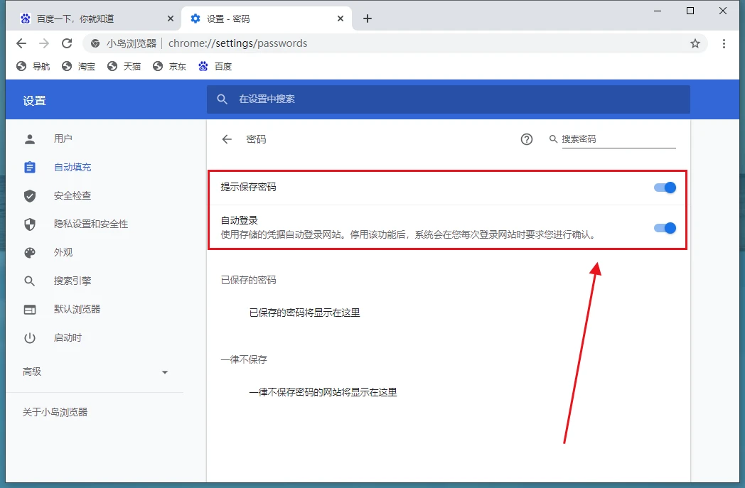Open 安全检查 in settings sidebar
The image size is (745, 488).
pyautogui.click(x=73, y=195)
